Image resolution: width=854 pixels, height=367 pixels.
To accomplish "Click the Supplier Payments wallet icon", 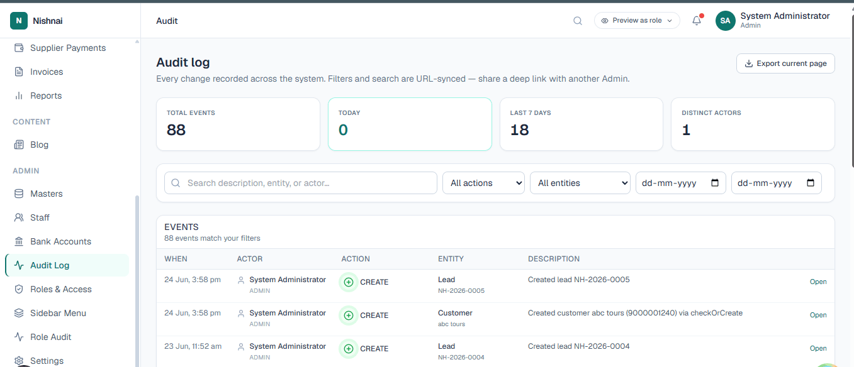I will (x=19, y=48).
